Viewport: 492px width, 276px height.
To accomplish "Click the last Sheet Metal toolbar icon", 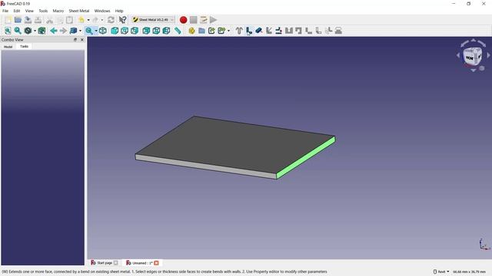I will click(x=338, y=31).
